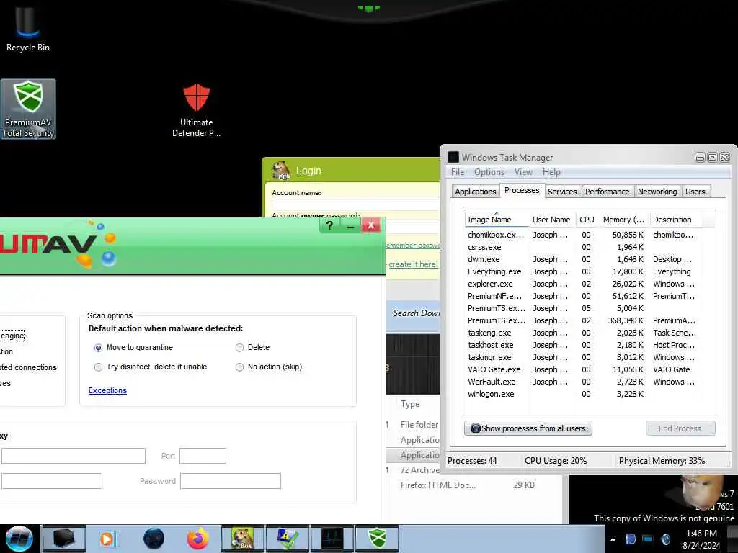Open the View menu in Task Manager
This screenshot has width=738, height=553.
pyautogui.click(x=523, y=172)
